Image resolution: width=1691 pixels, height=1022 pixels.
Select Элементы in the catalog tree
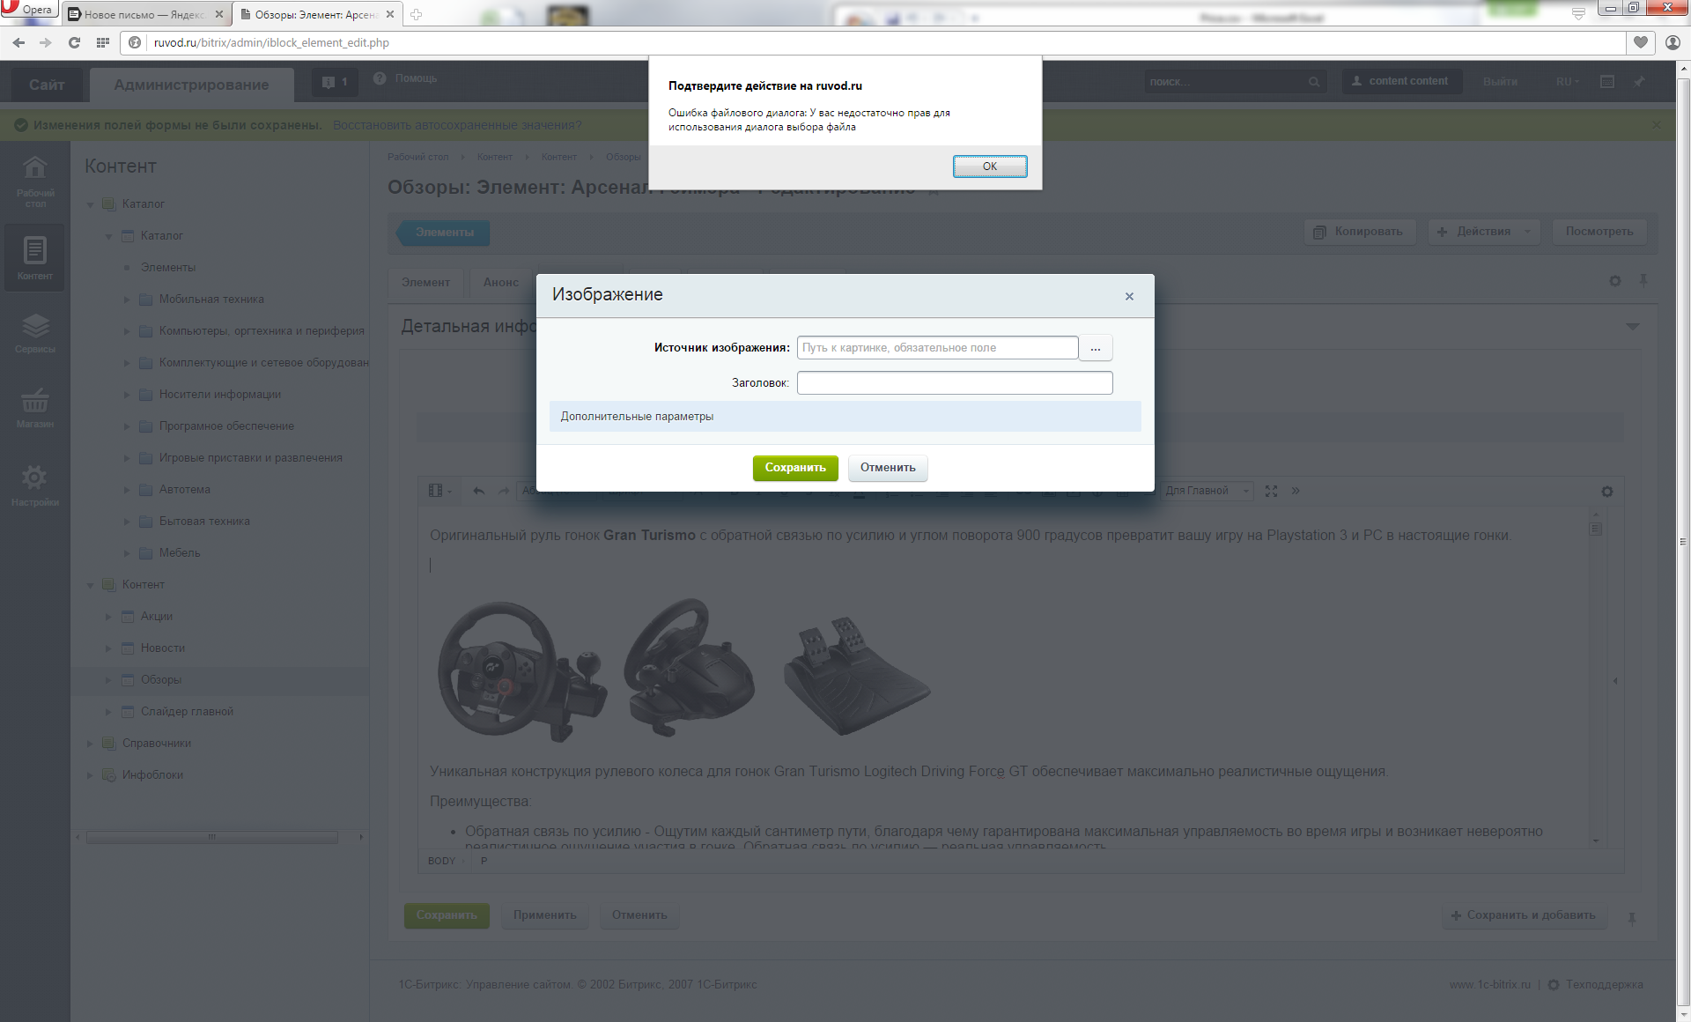tap(168, 268)
